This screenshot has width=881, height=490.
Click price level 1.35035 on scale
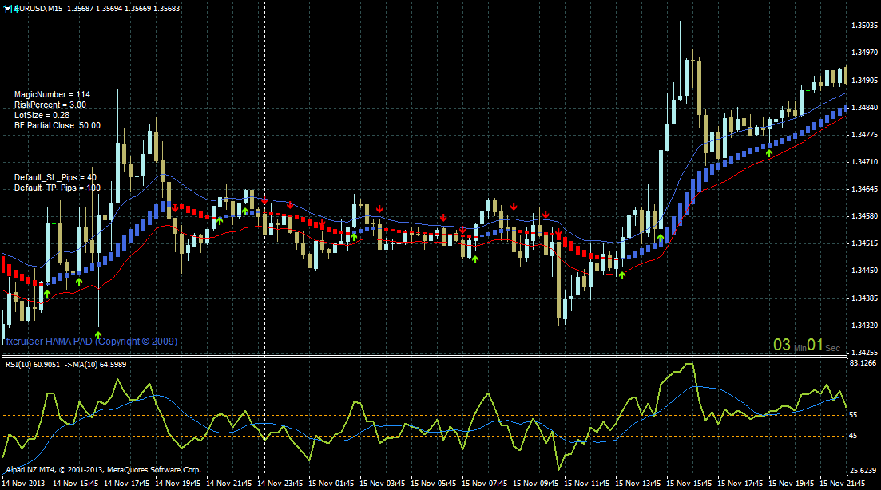click(864, 26)
